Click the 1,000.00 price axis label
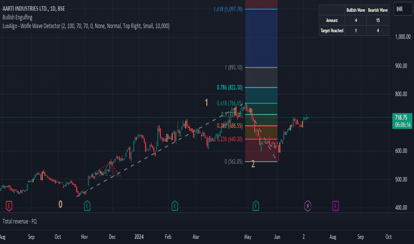The image size is (414, 244). (403, 37)
